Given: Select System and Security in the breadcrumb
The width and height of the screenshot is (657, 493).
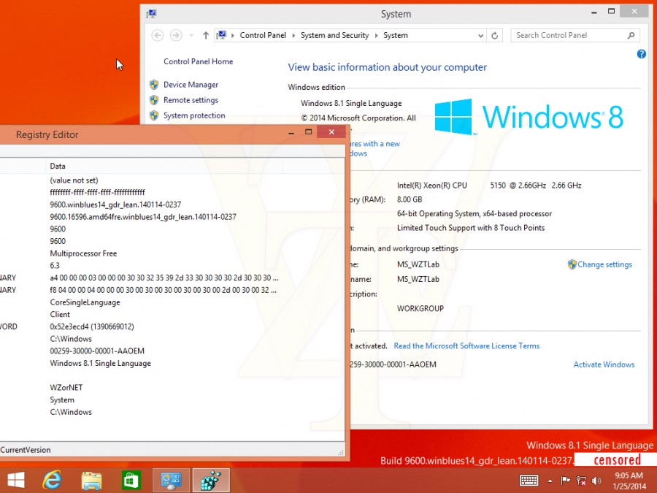Looking at the screenshot, I should click(x=334, y=35).
